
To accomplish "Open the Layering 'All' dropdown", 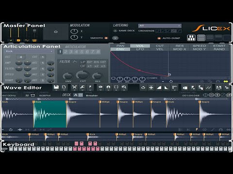I will point(160,26).
